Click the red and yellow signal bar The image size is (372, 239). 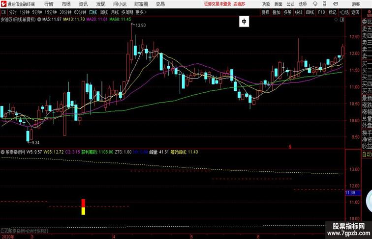(x=83, y=207)
